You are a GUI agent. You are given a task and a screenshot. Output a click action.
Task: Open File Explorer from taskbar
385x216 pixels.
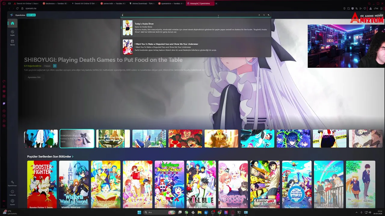coord(199,212)
